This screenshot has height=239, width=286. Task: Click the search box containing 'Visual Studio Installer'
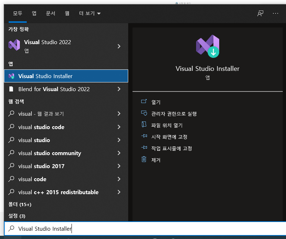click(x=145, y=229)
